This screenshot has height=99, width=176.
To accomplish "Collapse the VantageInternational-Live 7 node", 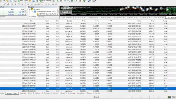I will point(32,12).
